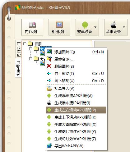Click the Apple logo on 苹果设备
Viewport: 130px width, 152px height.
pyautogui.click(x=113, y=25)
